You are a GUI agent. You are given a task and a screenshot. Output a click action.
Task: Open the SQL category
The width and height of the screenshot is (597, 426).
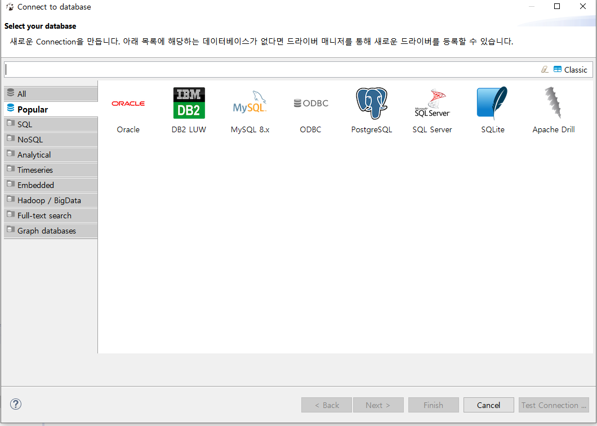pos(51,124)
